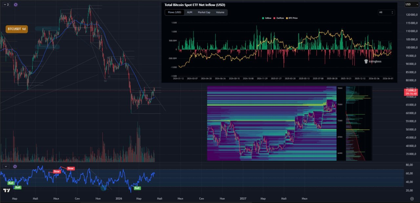420x203 pixels.
Task: Switch to the AUM tab
Action: (189, 12)
